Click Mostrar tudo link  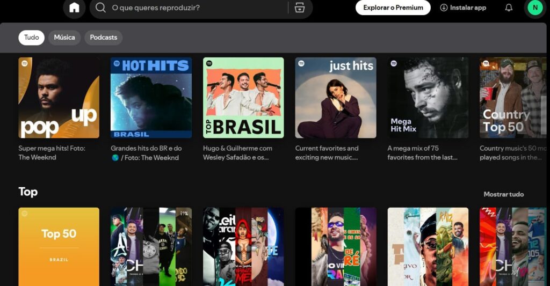(504, 194)
